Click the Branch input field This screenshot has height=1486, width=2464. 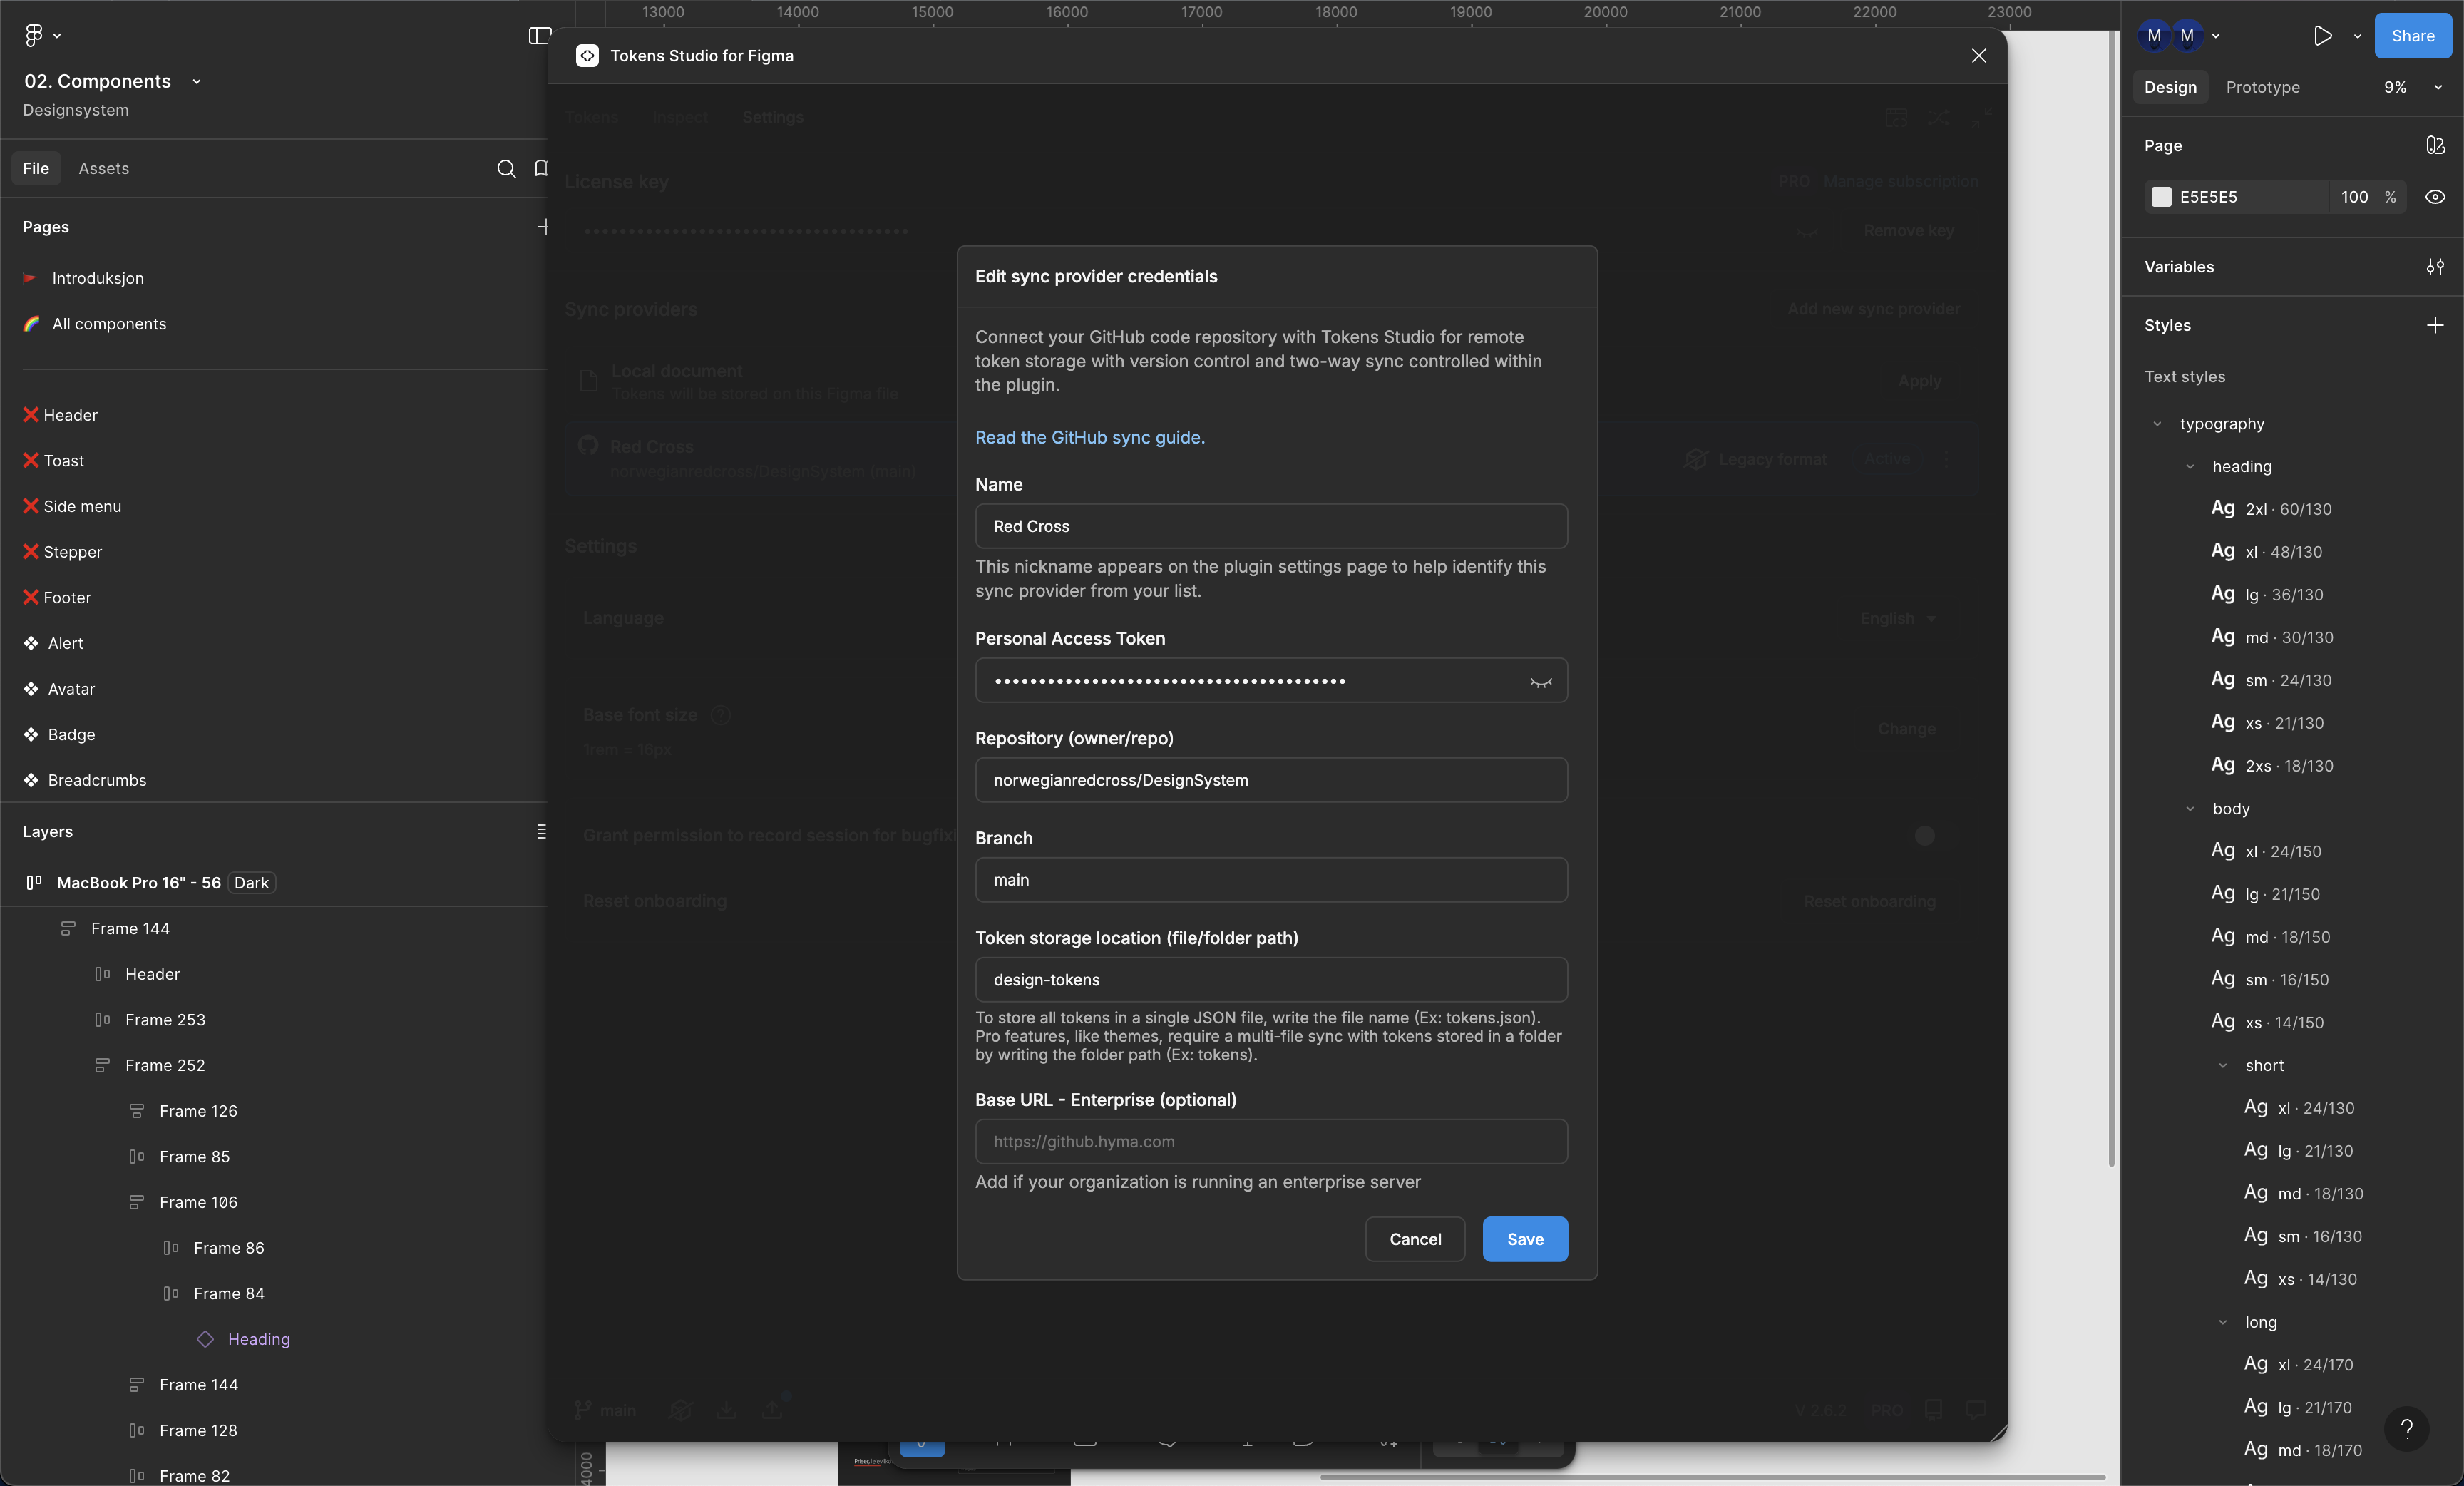click(1270, 880)
